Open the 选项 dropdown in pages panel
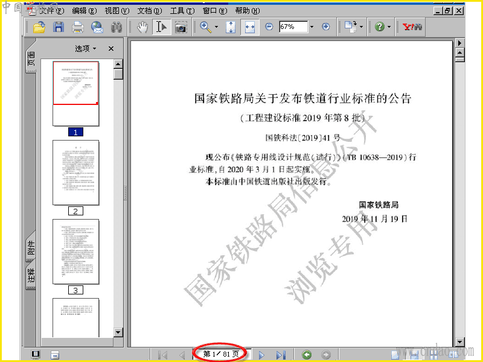Image resolution: width=483 pixels, height=362 pixels. pyautogui.click(x=86, y=49)
